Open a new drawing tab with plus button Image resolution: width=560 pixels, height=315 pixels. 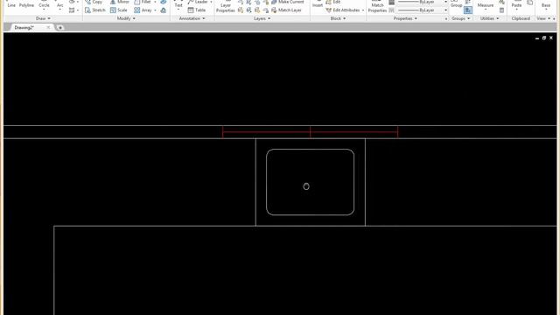tap(60, 27)
